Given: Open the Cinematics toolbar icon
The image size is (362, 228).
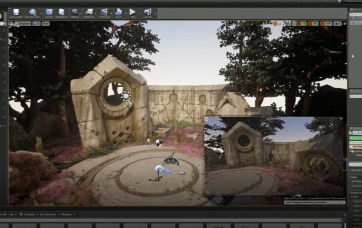Looking at the screenshot, I should click(104, 13).
